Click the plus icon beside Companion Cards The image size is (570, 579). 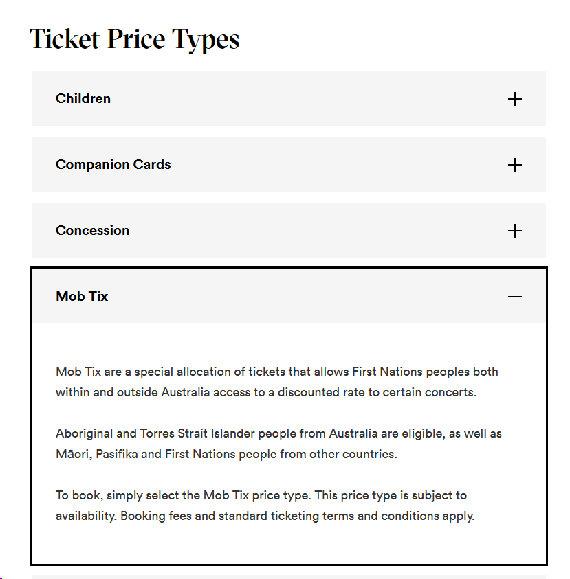514,165
